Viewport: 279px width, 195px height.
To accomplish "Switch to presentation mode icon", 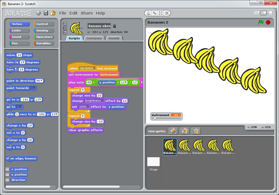I will tap(270, 13).
